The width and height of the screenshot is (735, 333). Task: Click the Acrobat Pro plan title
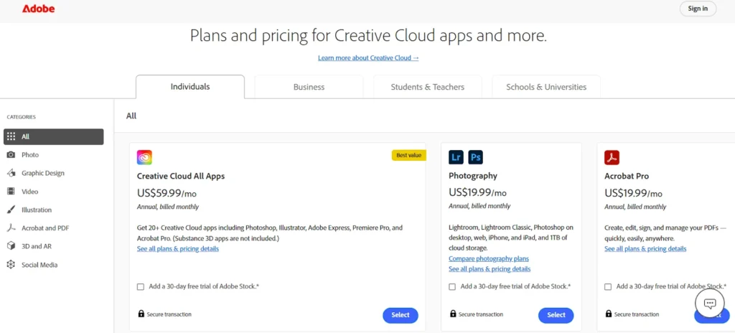(627, 177)
